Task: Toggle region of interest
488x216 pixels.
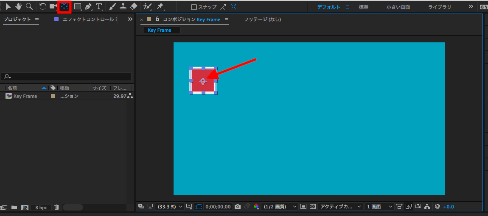Action: (x=304, y=206)
